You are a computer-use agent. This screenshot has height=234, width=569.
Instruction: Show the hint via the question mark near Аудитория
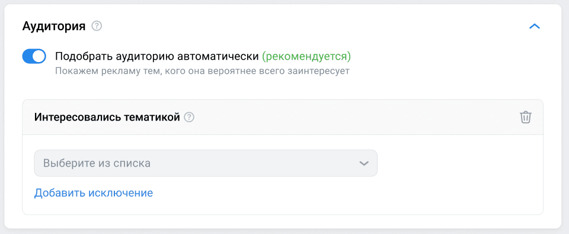click(97, 26)
